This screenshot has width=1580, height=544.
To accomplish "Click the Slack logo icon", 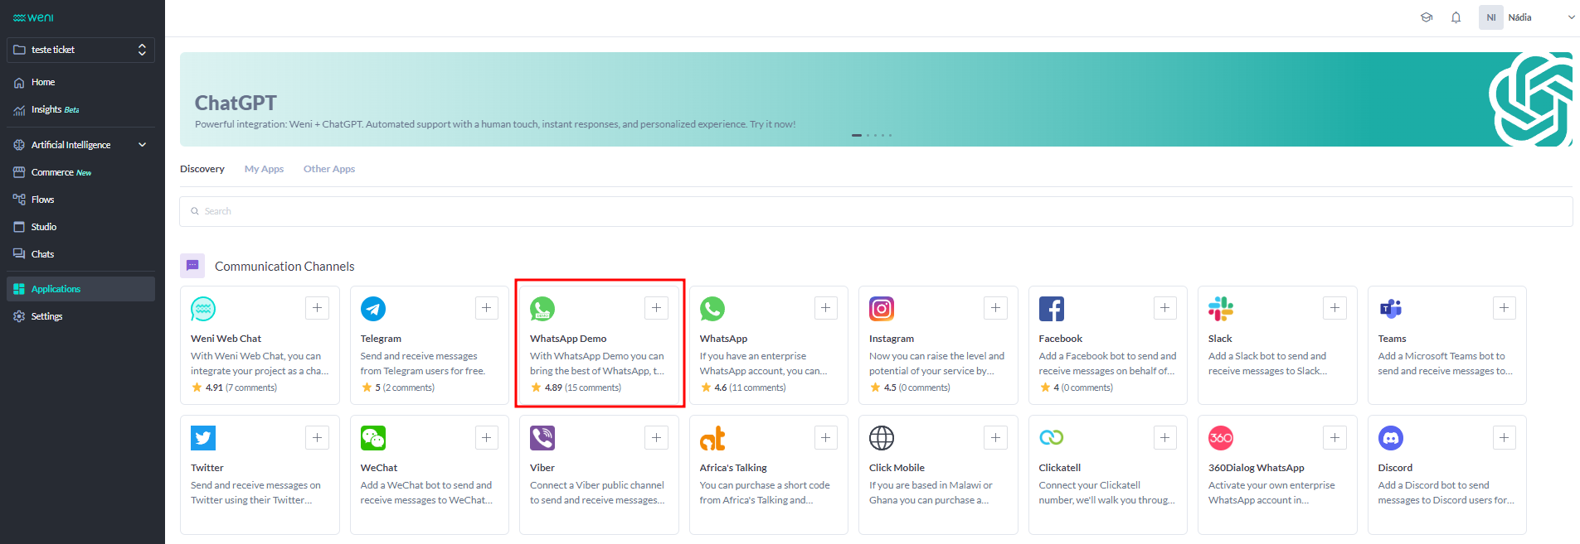I will [x=1220, y=309].
